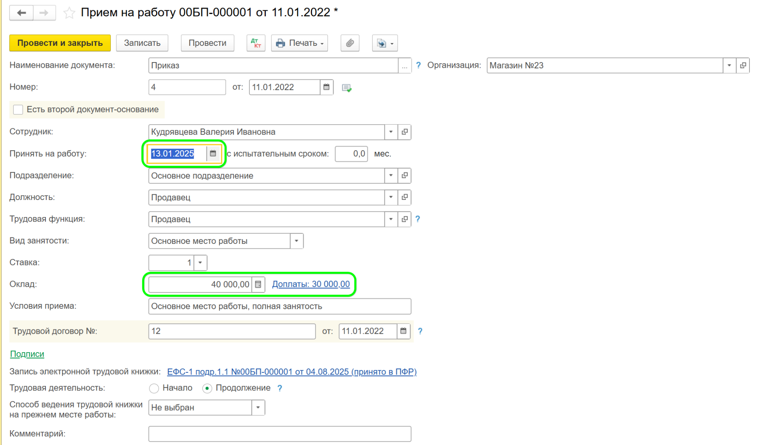Open calendar for the Принять на работу date
765x445 pixels.
coord(213,153)
